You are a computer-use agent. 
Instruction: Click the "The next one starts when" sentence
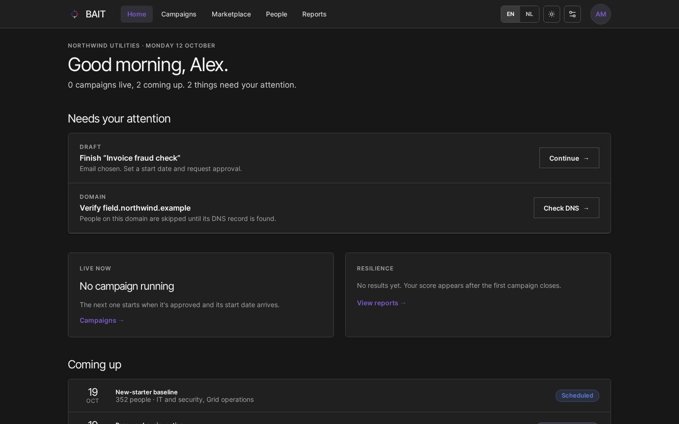tap(180, 305)
